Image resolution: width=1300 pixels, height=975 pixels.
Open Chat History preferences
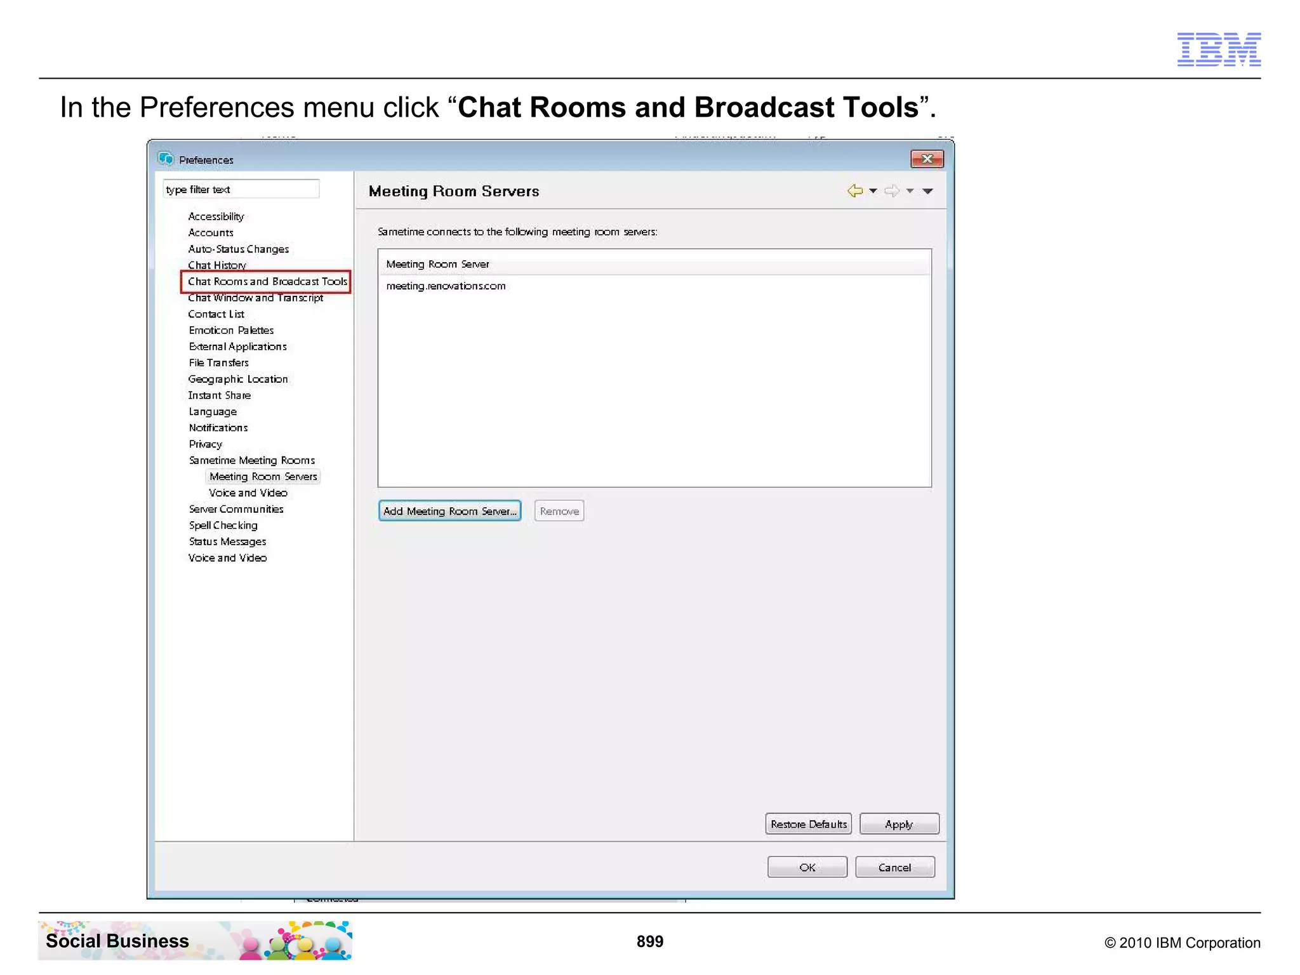(217, 265)
